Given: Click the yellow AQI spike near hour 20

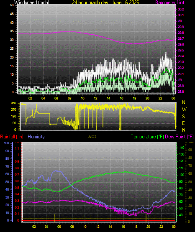Looking at the screenshot, I should click(x=146, y=218).
